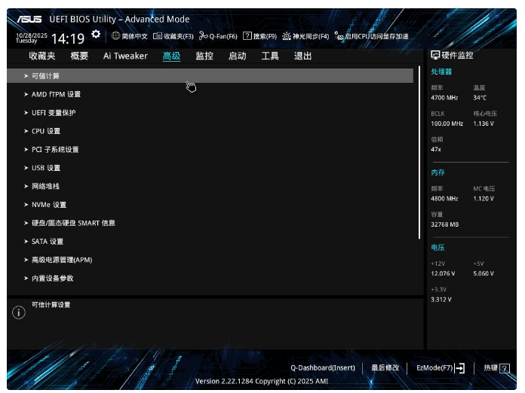The width and height of the screenshot is (525, 393).
Task: Click the 搜索(F9) search question icon
Action: (x=247, y=35)
